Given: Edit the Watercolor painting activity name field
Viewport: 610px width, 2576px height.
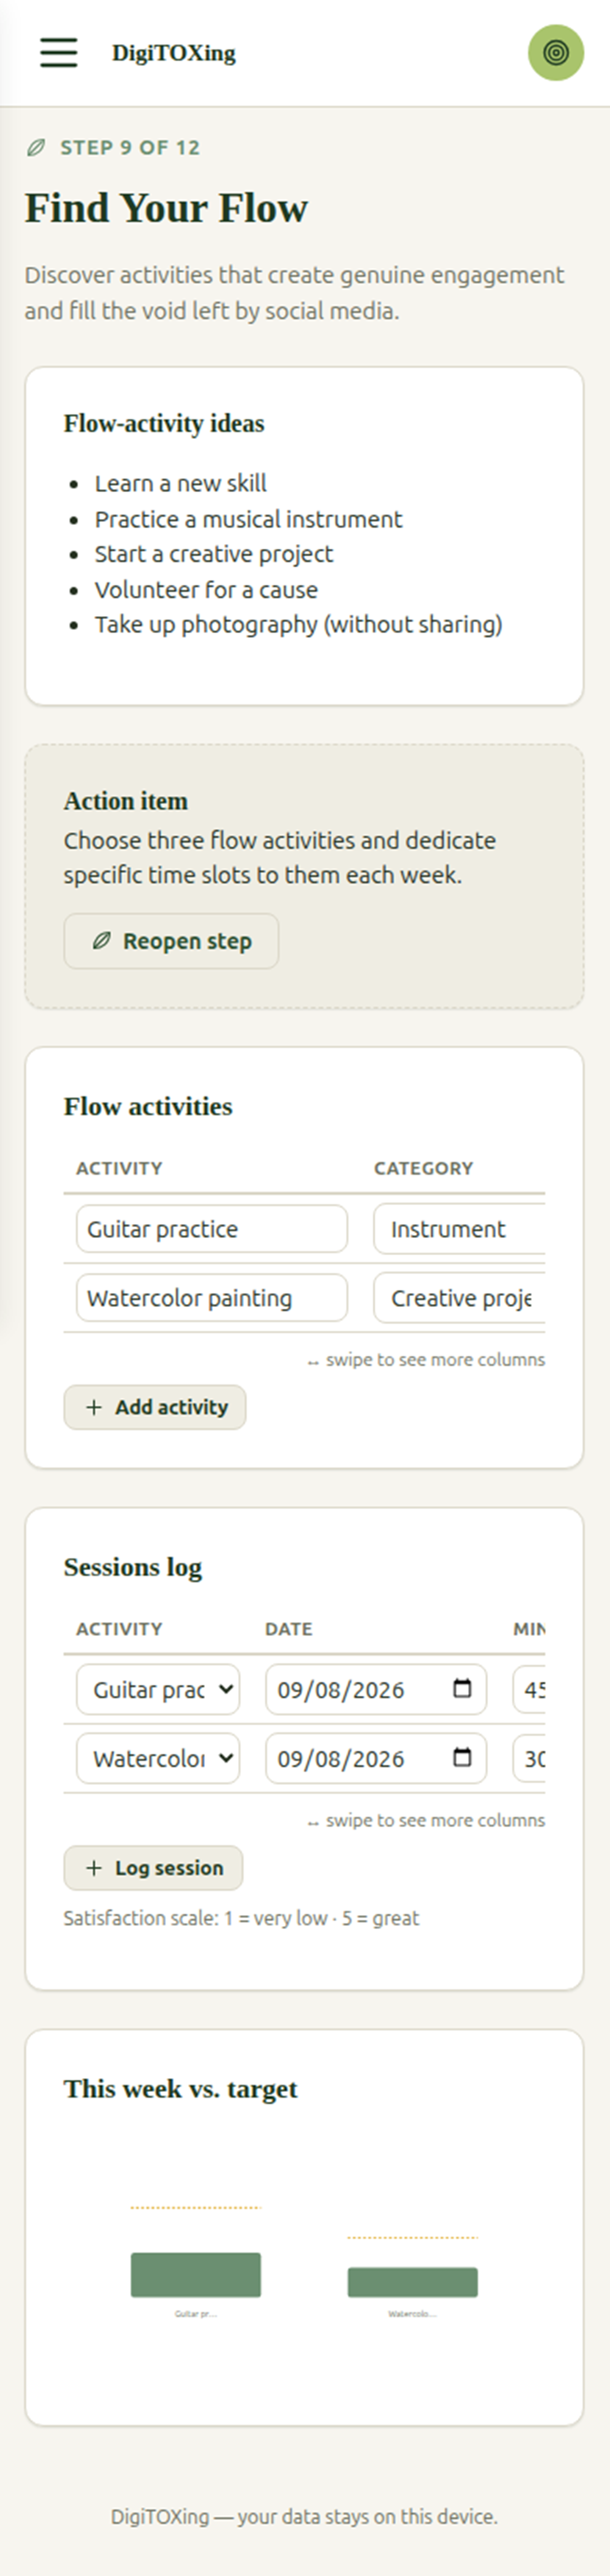Looking at the screenshot, I should 212,1298.
